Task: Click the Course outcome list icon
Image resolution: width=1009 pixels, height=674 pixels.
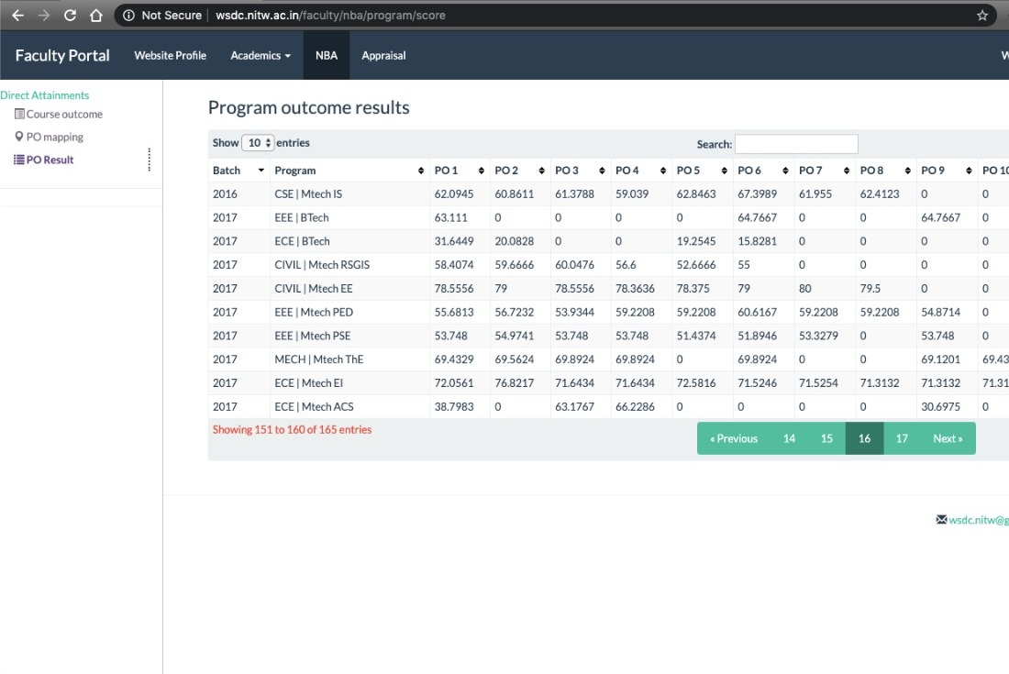Action: point(19,114)
